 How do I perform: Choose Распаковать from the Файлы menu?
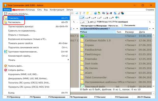click(37, 22)
